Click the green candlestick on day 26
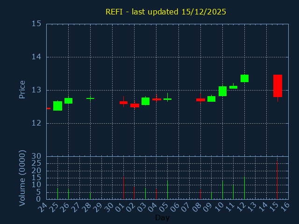This screenshot has width=299, height=224. [x=68, y=101]
